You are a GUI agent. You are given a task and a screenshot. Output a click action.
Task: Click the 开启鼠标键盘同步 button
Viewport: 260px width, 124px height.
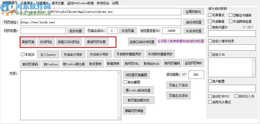[129, 54]
